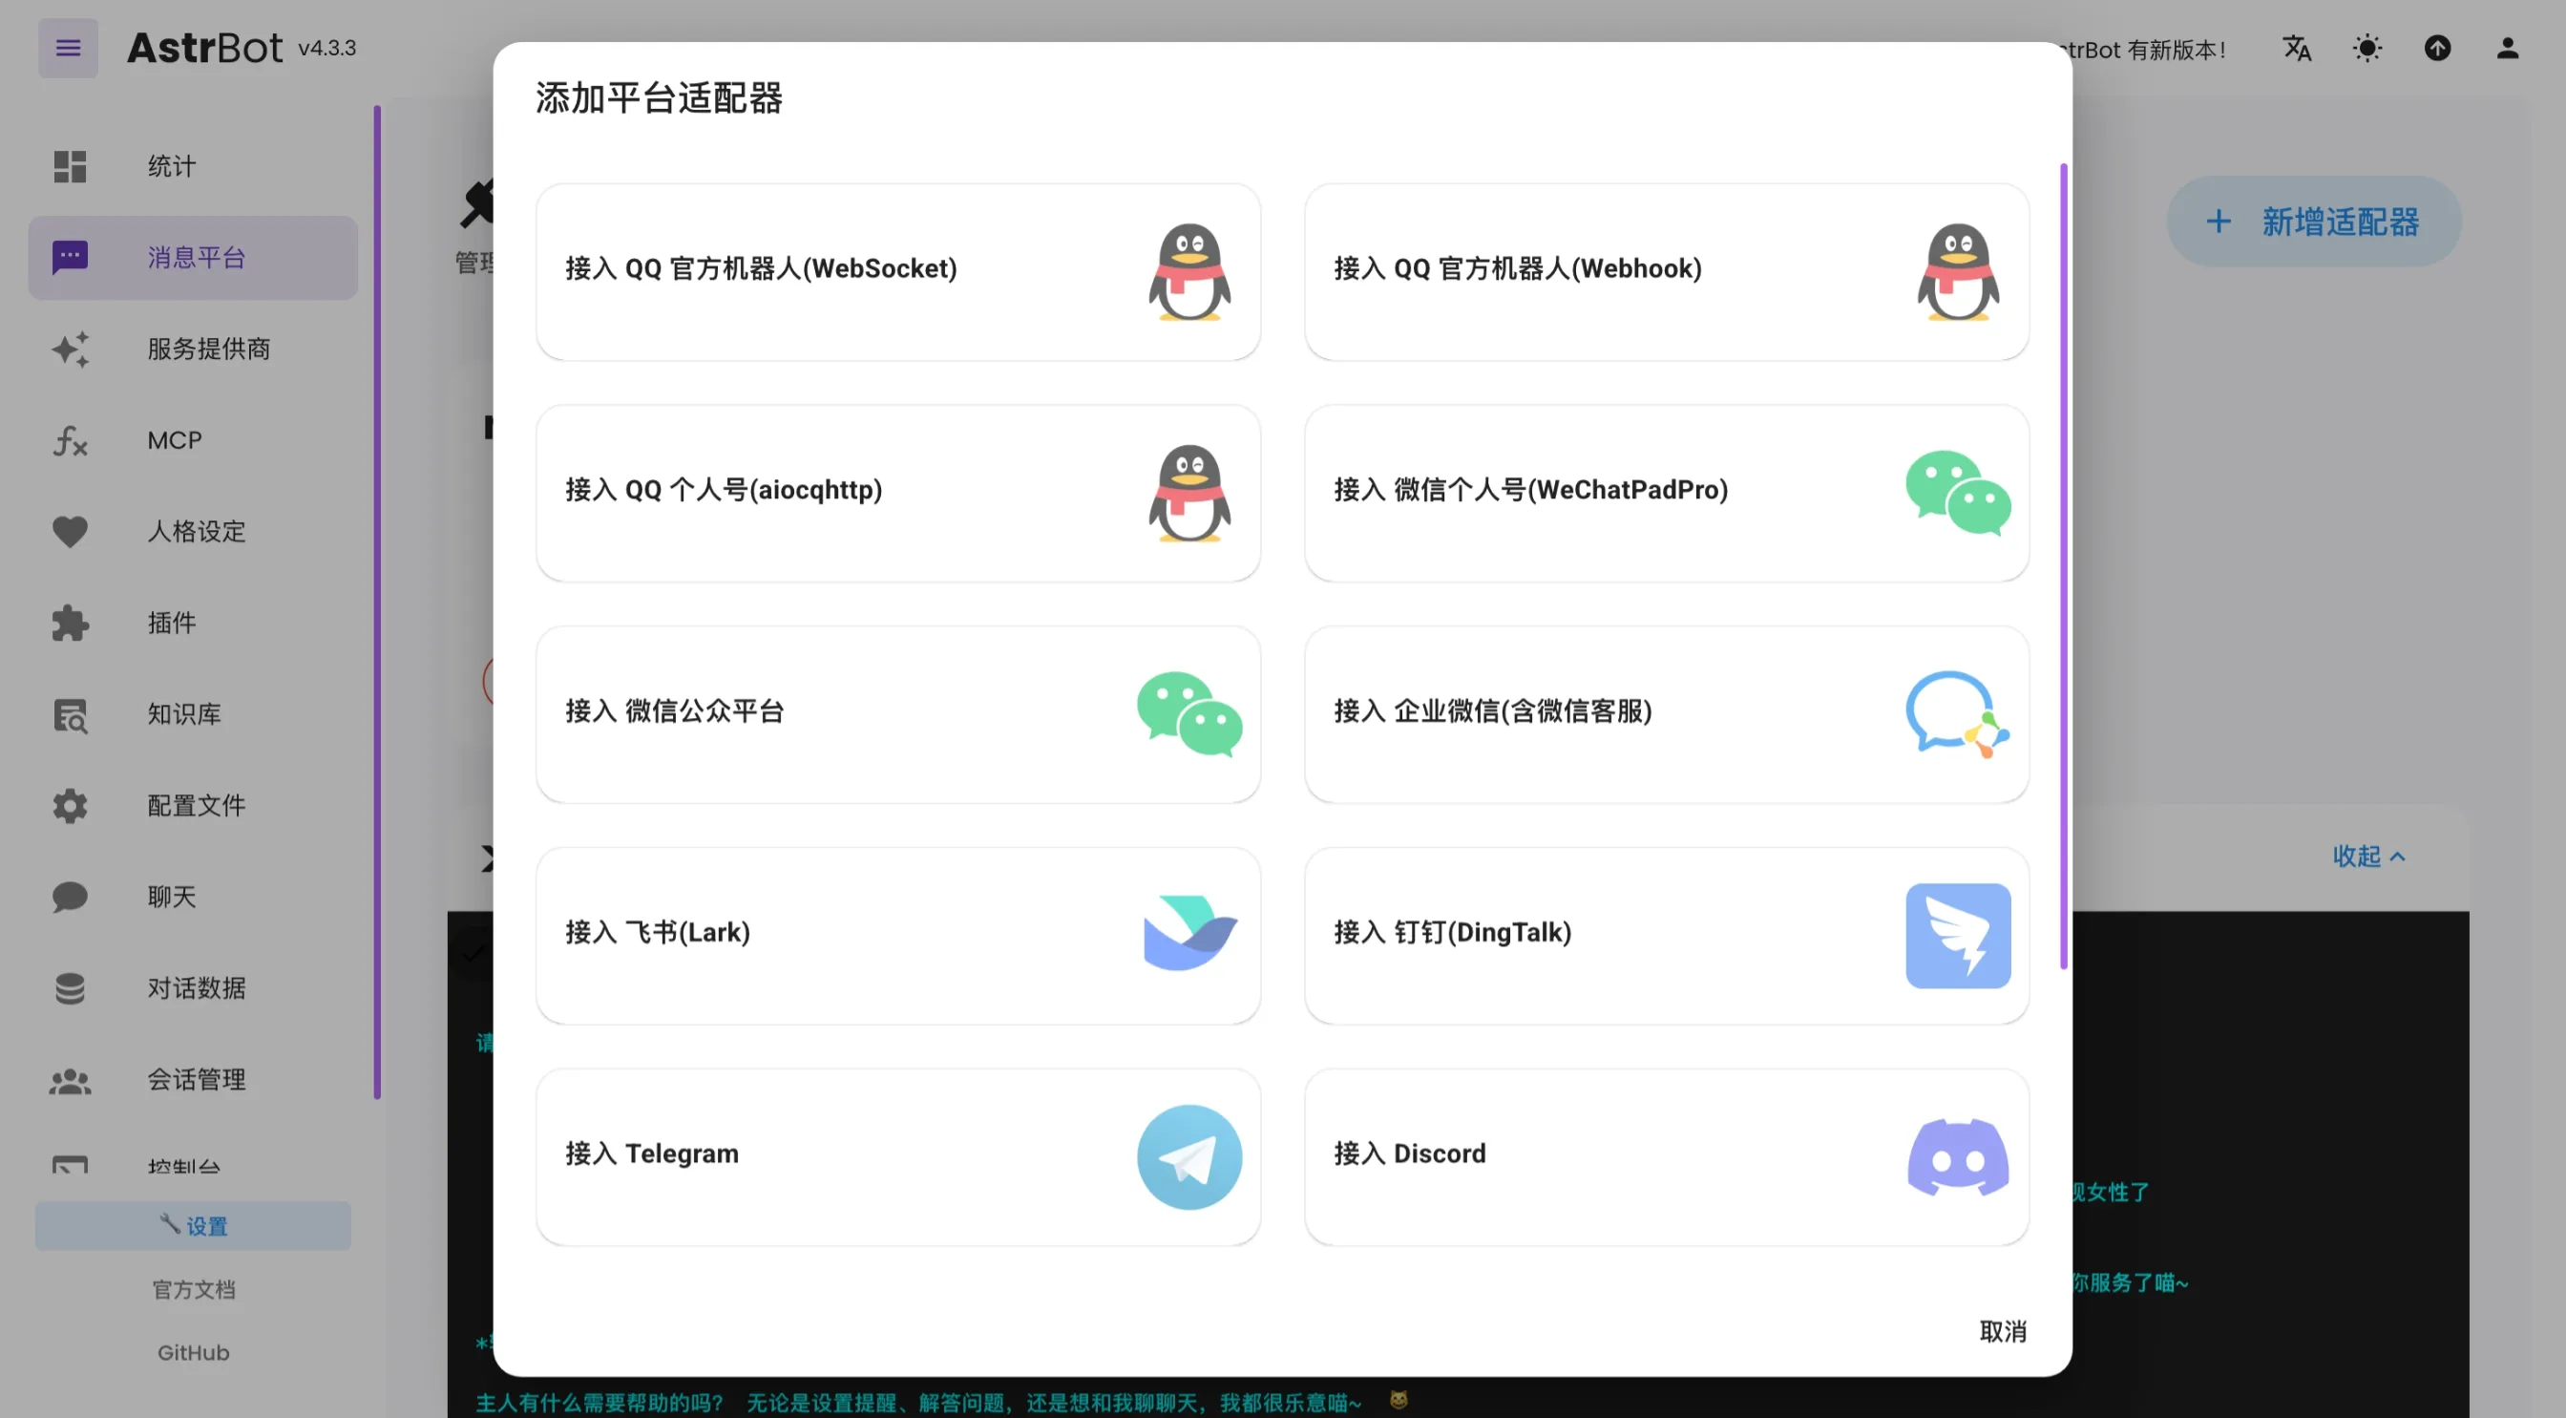Open the user account menu icon
This screenshot has height=1418, width=2566.
click(2507, 48)
